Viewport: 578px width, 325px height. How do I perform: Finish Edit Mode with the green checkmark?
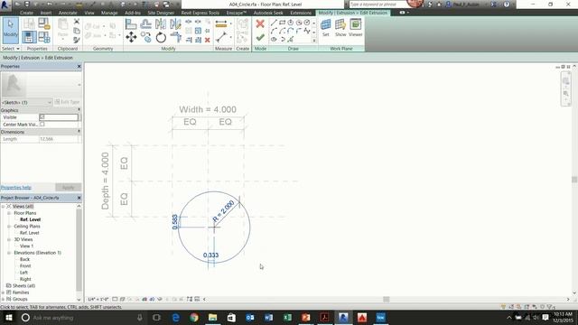[260, 37]
